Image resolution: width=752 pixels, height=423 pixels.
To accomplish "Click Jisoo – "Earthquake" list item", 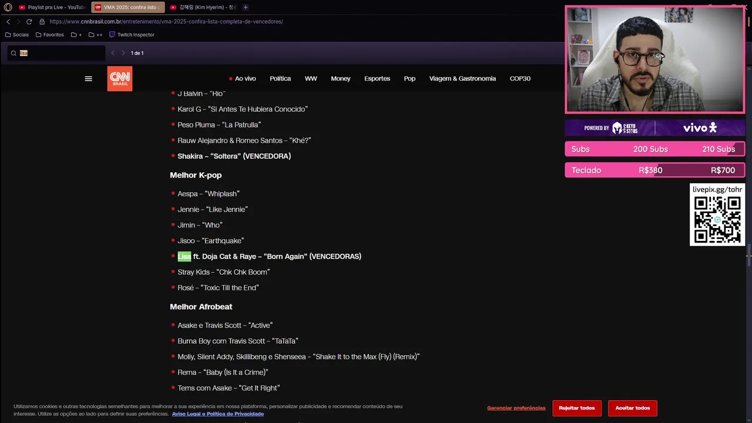I will (210, 241).
